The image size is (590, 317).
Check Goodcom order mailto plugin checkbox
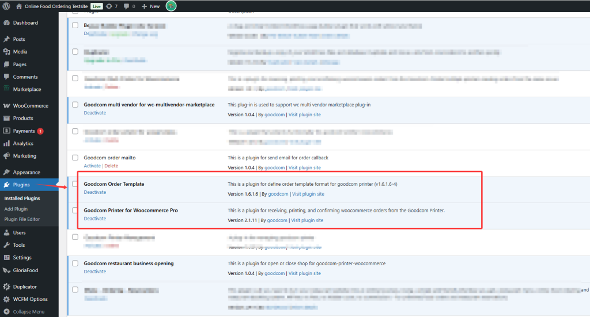point(75,158)
